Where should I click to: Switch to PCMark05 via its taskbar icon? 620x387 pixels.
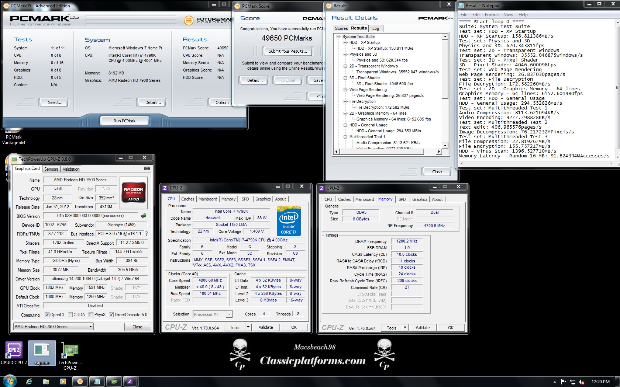pyautogui.click(x=80, y=381)
